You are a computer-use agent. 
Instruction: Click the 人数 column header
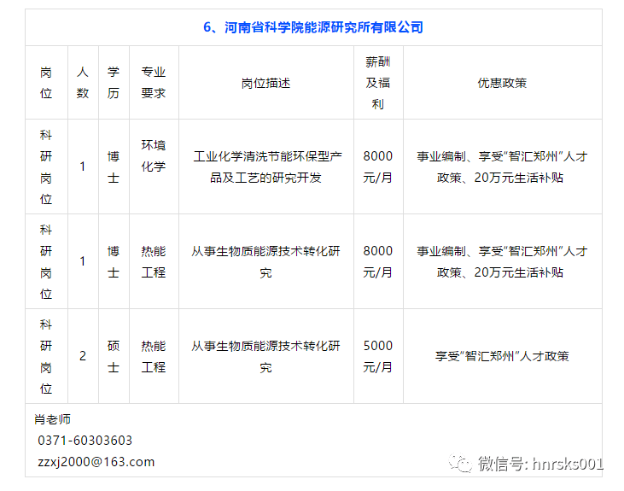83,83
